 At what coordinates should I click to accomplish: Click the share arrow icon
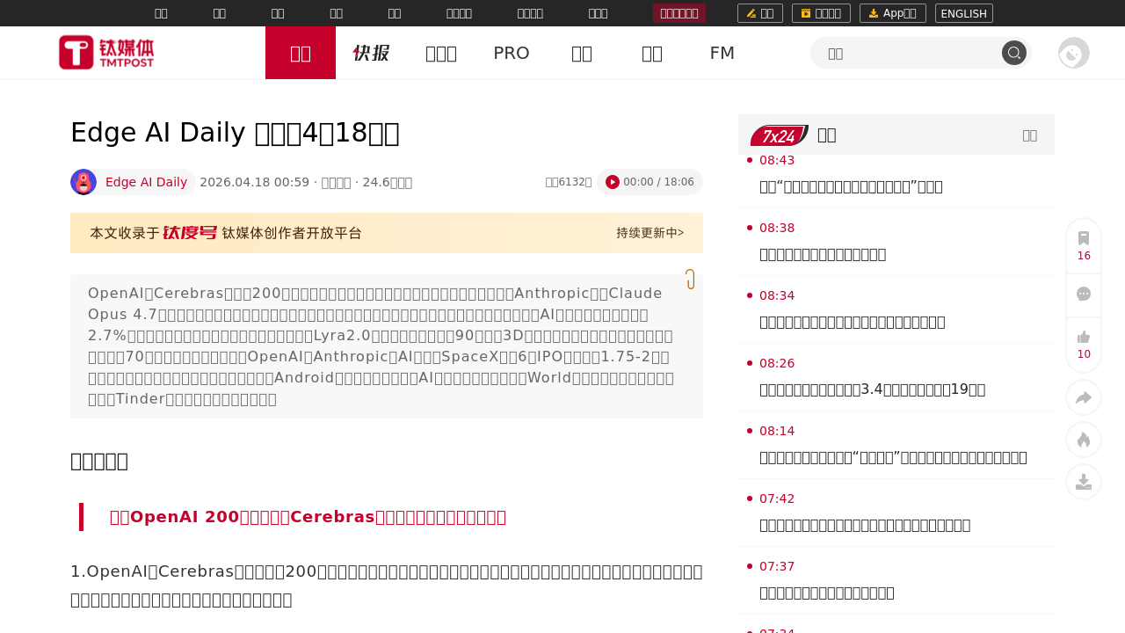(x=1084, y=397)
